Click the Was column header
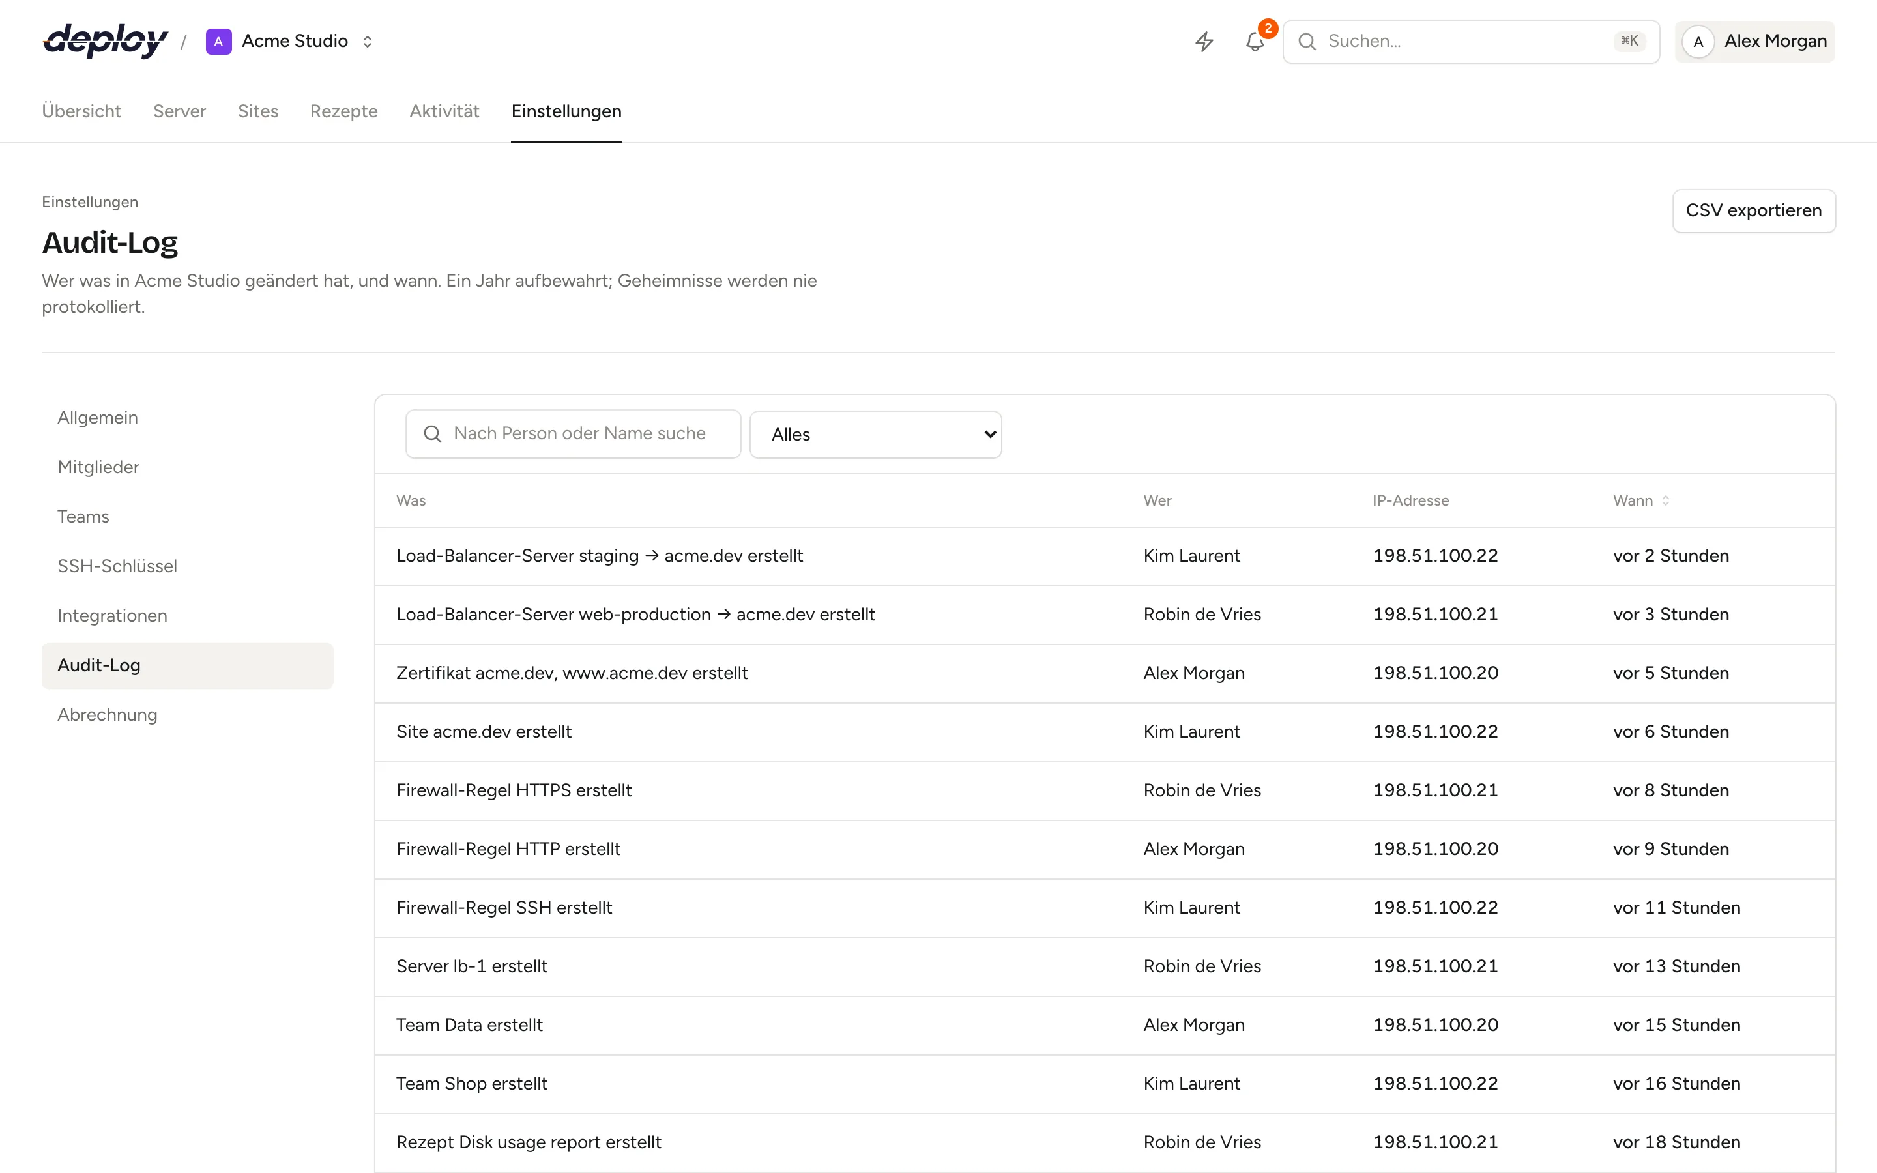 pyautogui.click(x=411, y=500)
